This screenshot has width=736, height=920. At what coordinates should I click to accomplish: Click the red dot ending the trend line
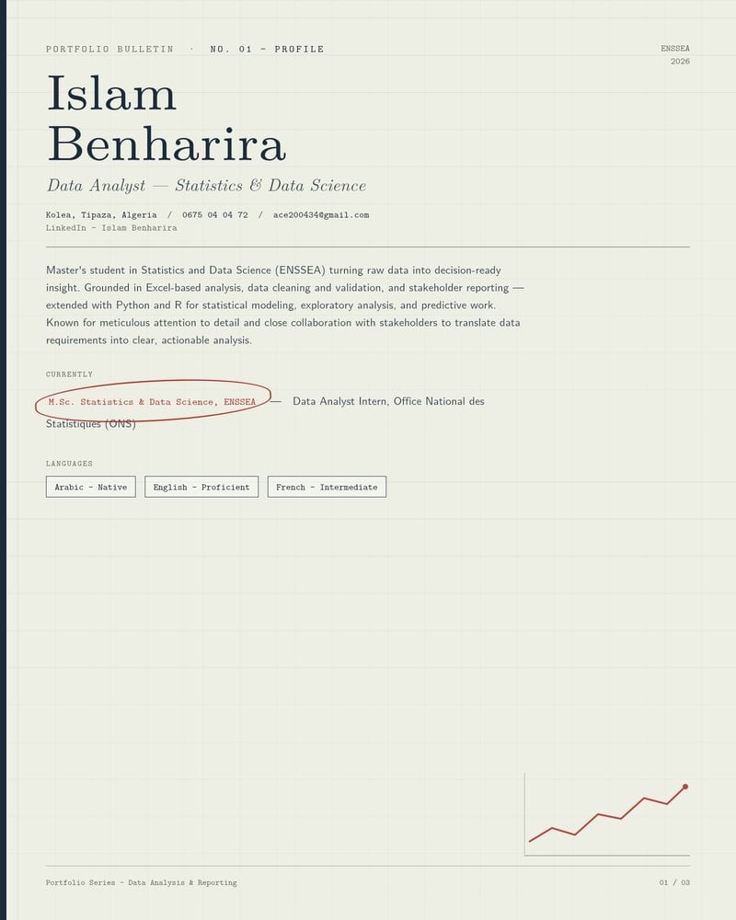click(684, 787)
